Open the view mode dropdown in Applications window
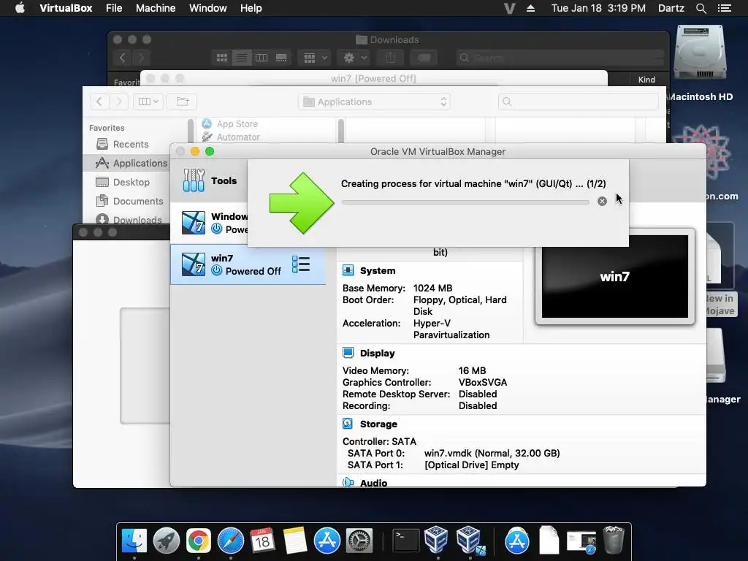Image resolution: width=748 pixels, height=561 pixels. click(148, 102)
